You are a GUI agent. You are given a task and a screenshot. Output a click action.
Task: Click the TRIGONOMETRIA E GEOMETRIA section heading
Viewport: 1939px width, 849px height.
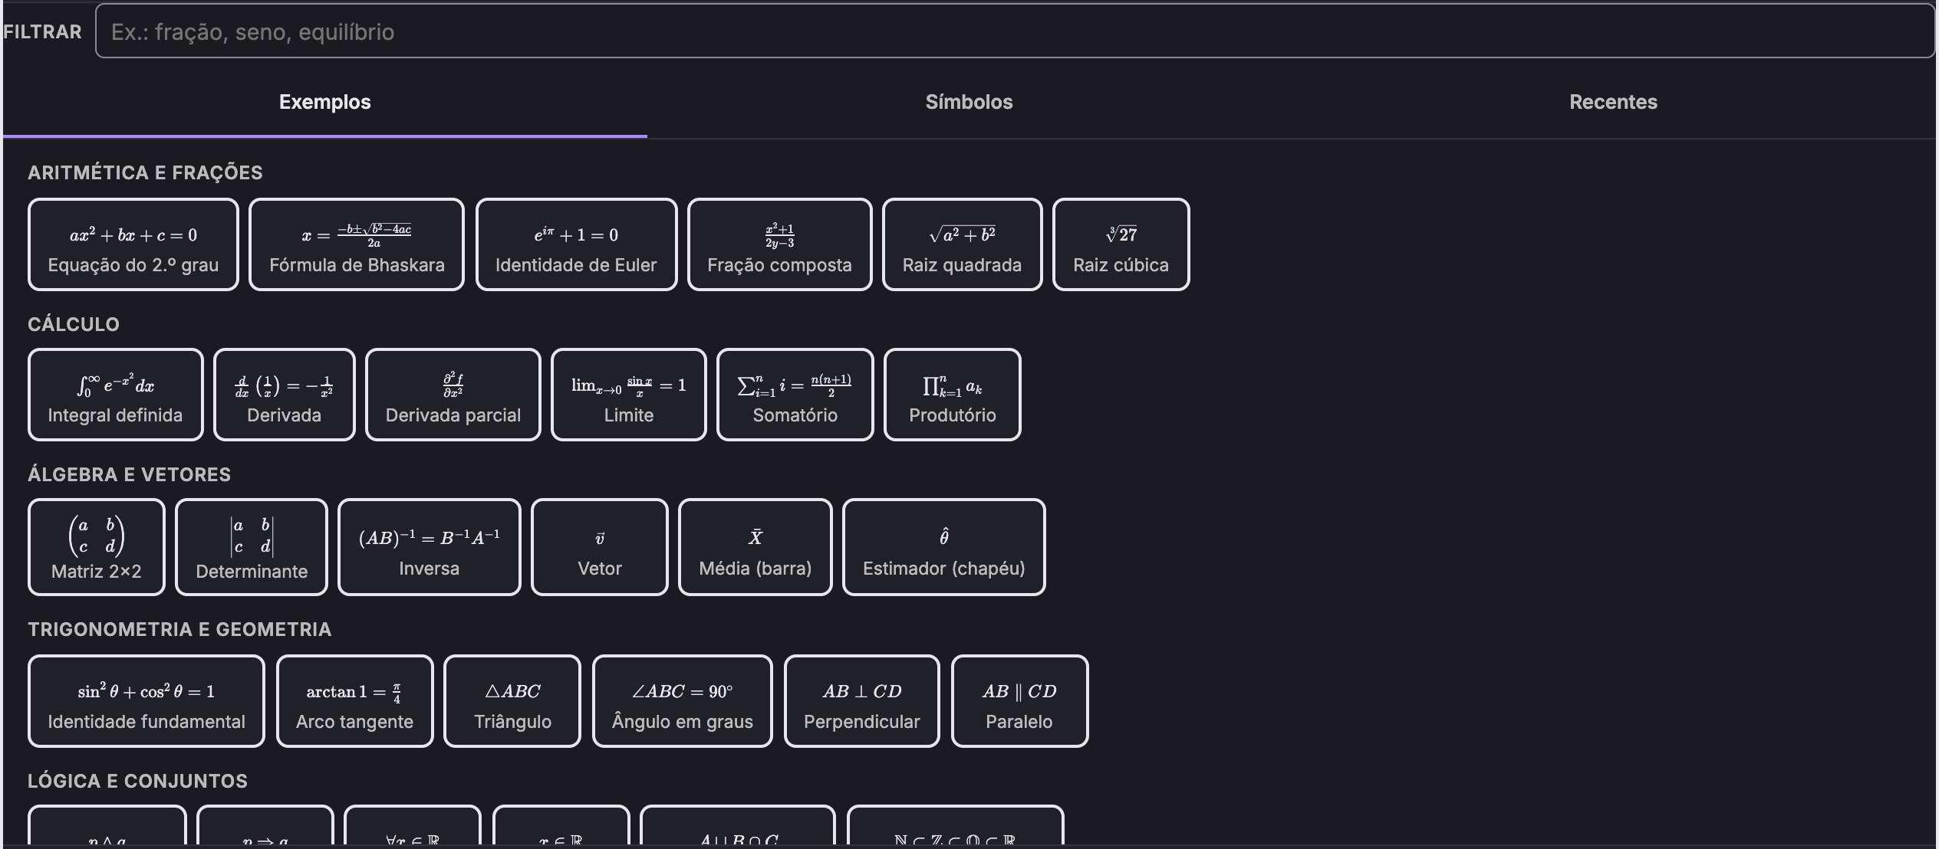pyautogui.click(x=179, y=629)
